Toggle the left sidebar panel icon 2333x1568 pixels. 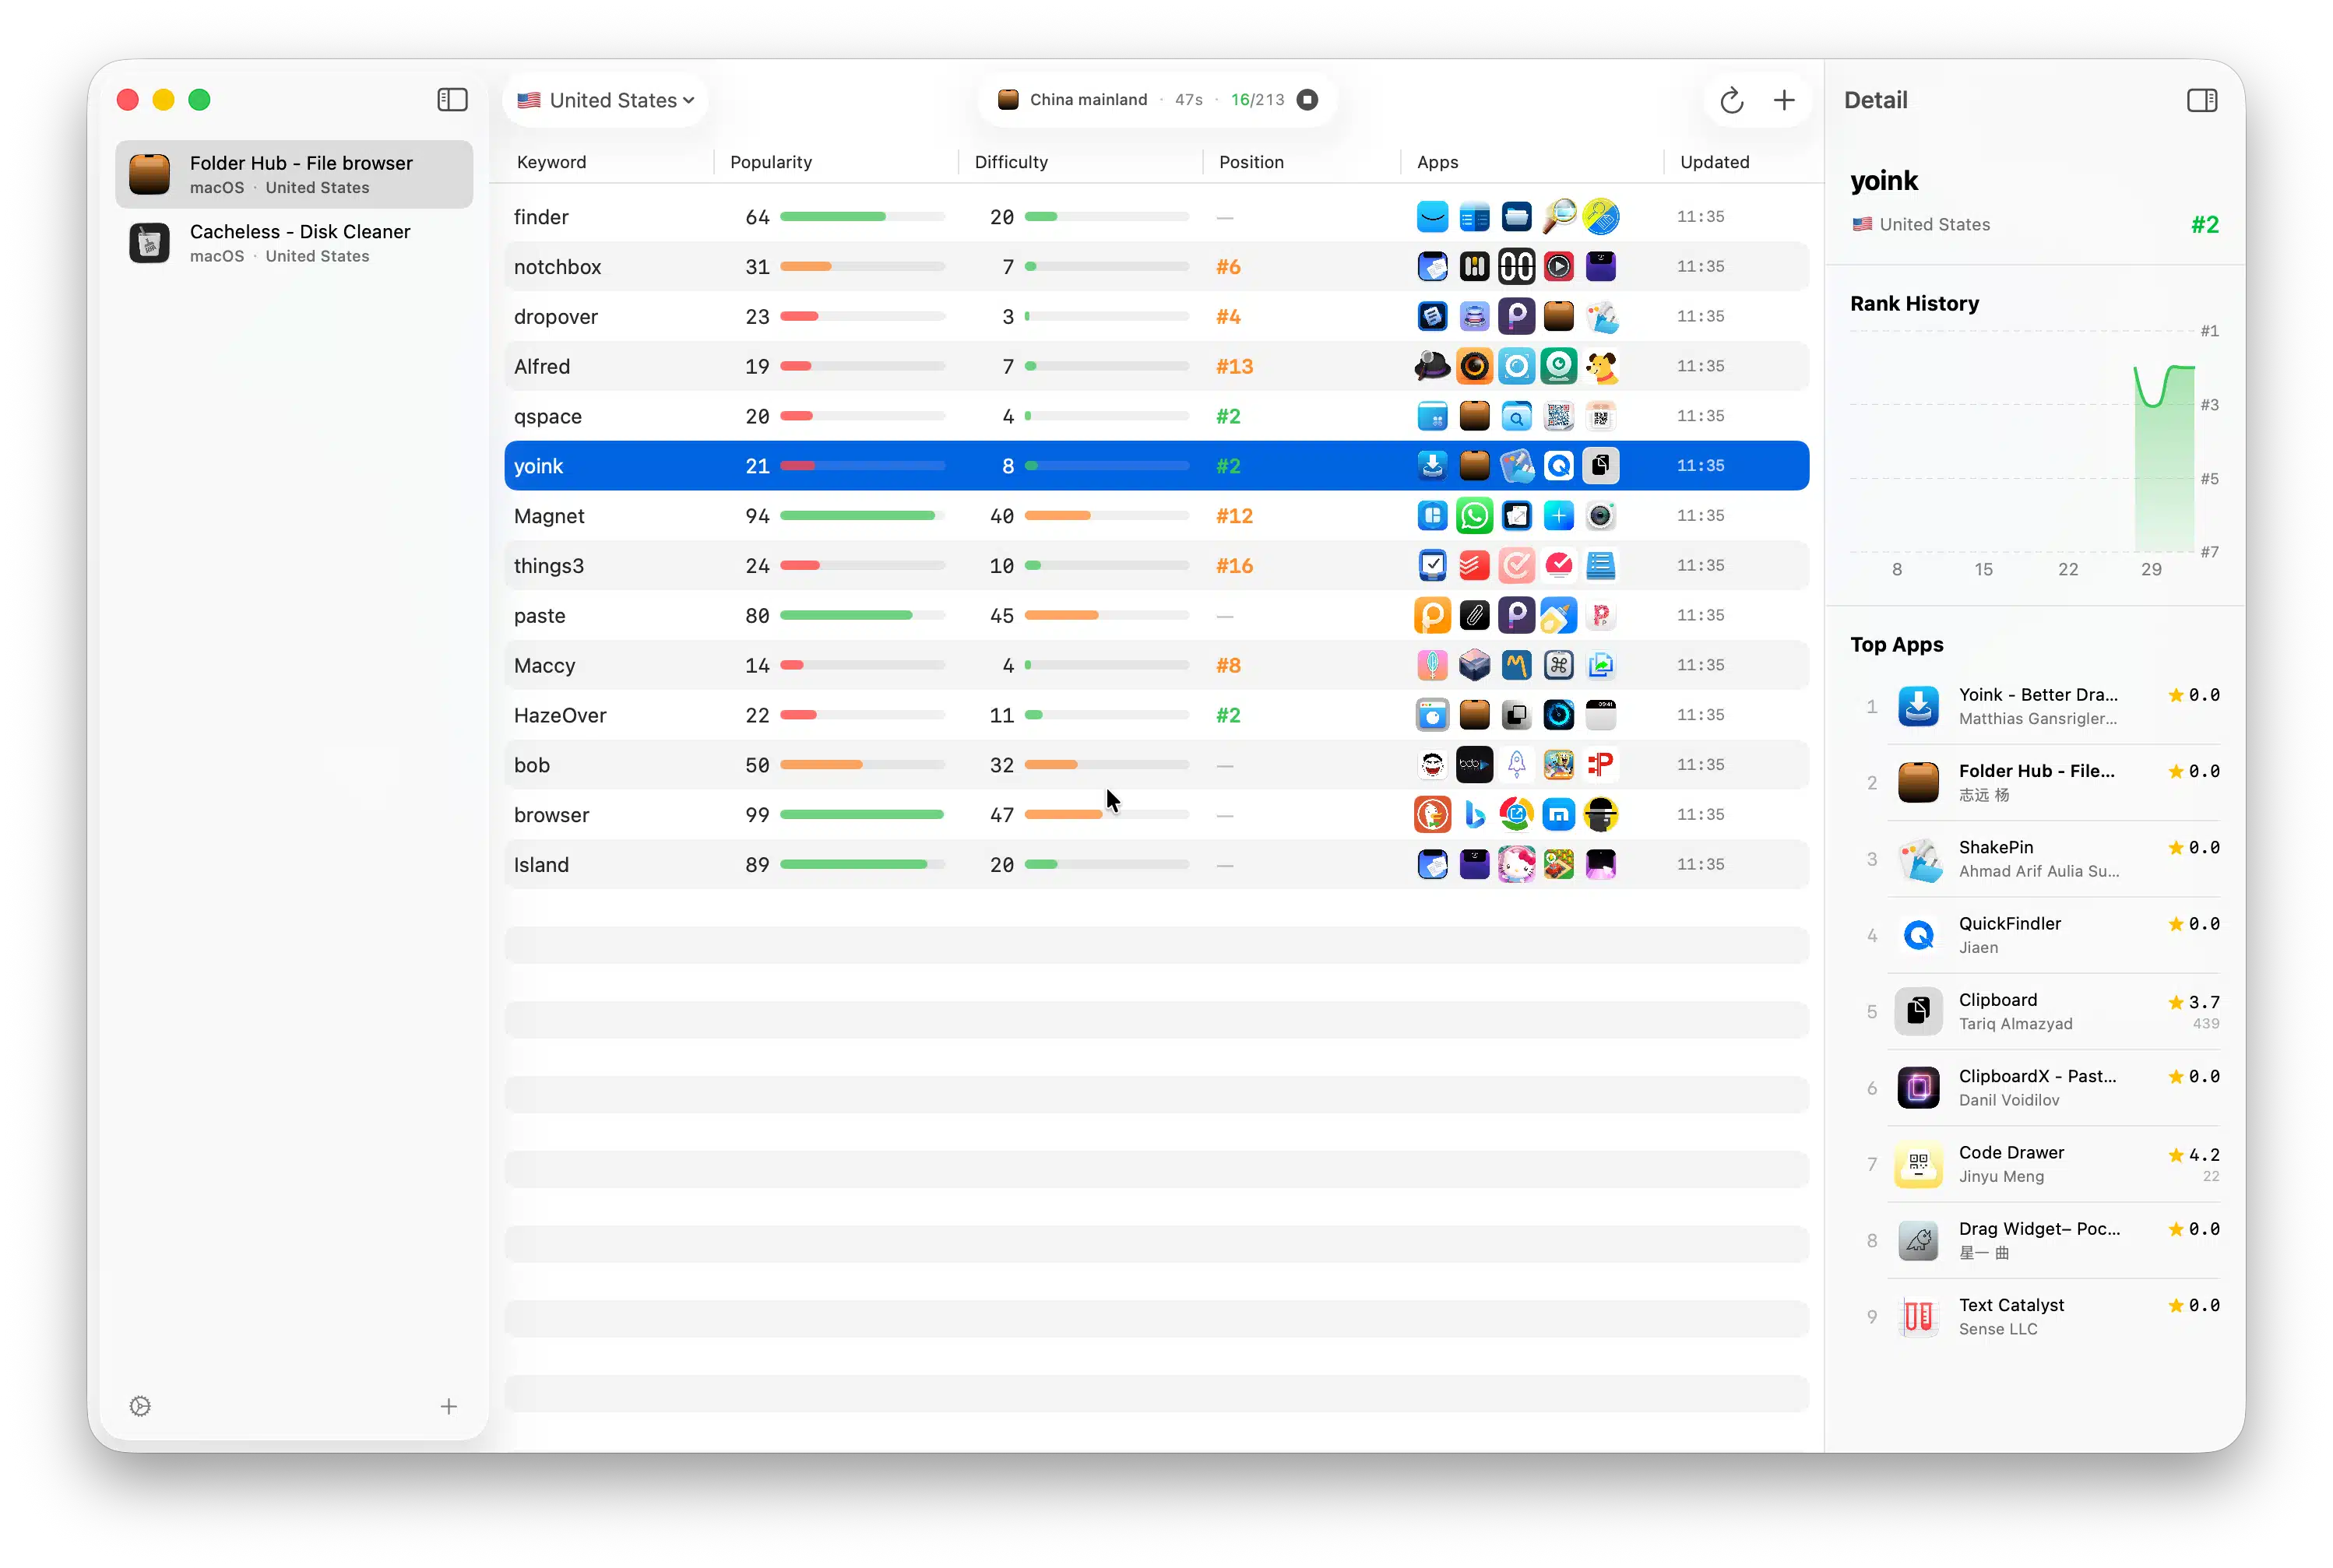452,100
